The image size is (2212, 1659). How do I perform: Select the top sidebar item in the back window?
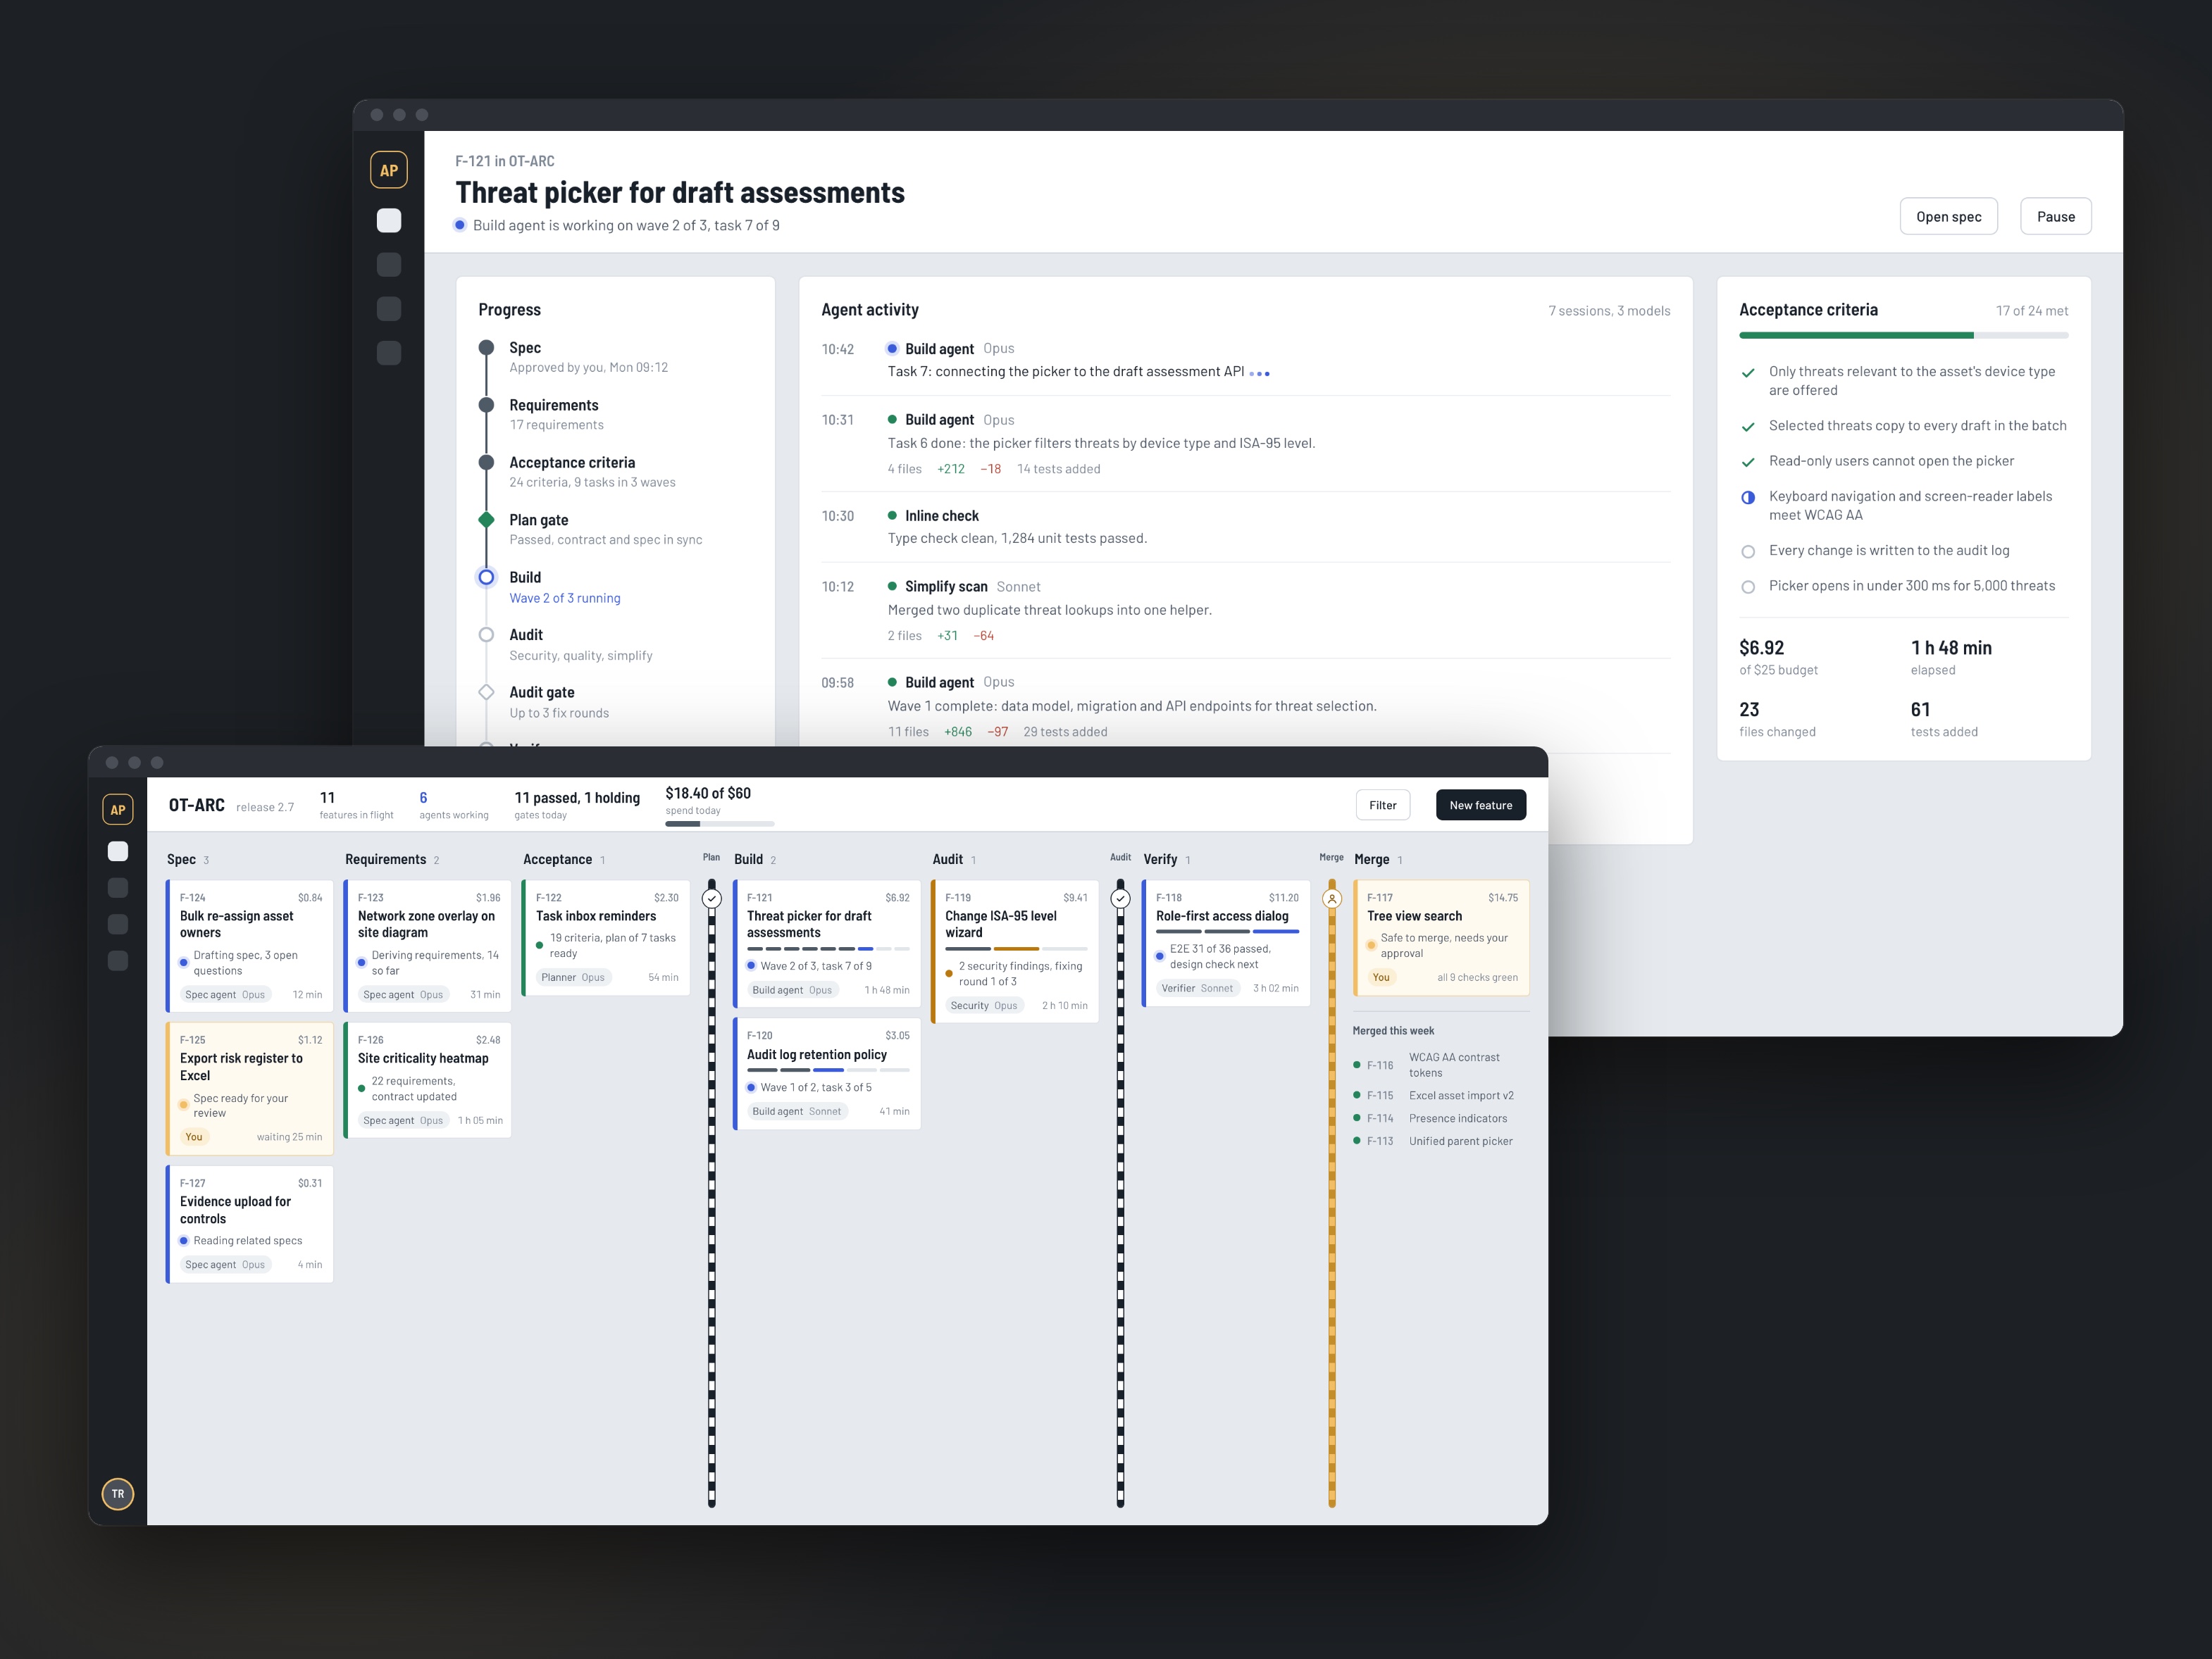coord(389,221)
